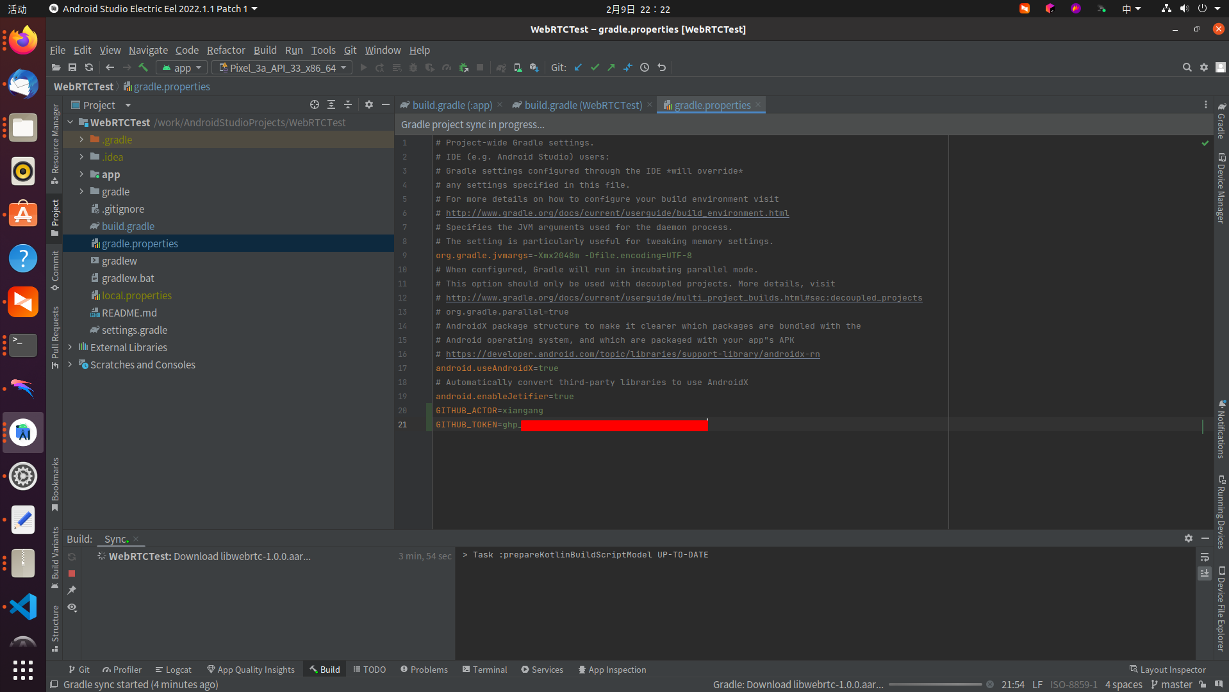Image resolution: width=1229 pixels, height=692 pixels.
Task: Open Project panel gear options
Action: tap(369, 104)
